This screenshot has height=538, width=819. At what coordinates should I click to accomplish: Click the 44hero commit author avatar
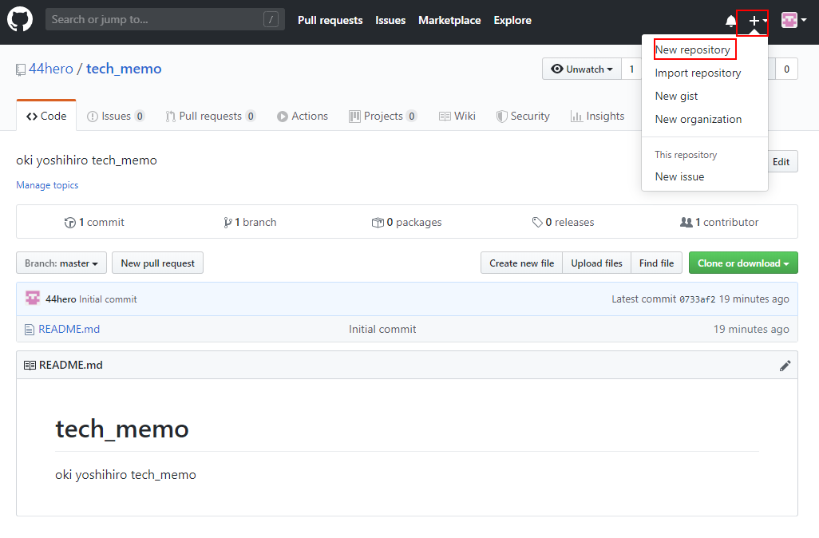(33, 298)
